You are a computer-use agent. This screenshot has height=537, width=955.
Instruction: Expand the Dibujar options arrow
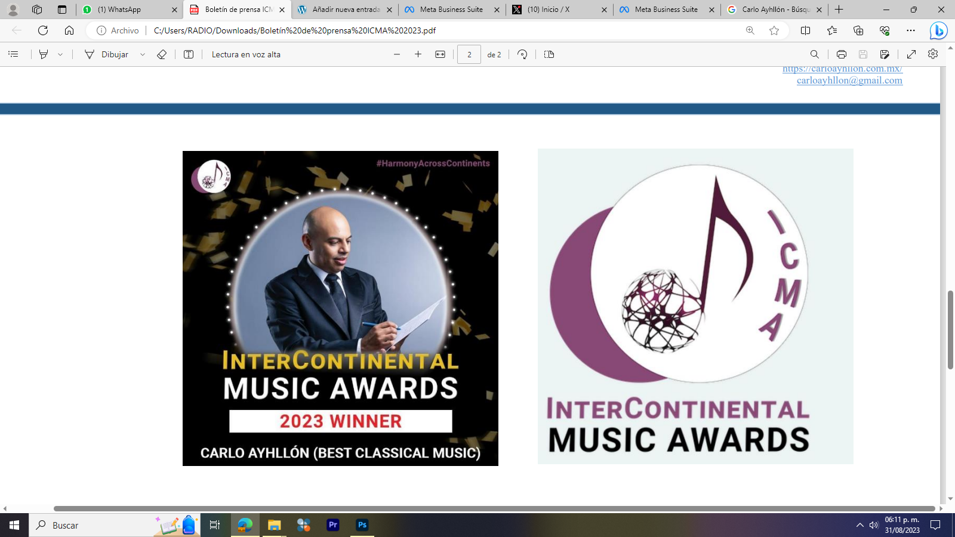coord(143,54)
